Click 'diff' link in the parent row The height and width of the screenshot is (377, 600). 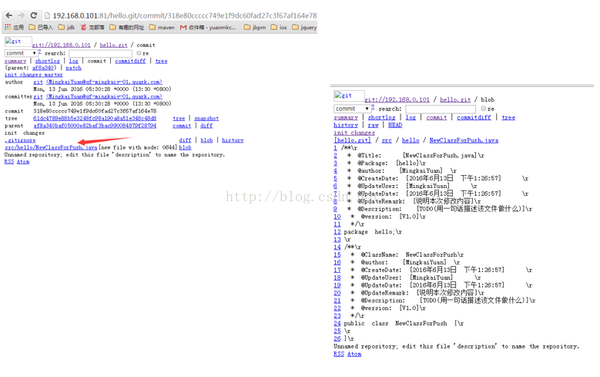[x=206, y=126]
